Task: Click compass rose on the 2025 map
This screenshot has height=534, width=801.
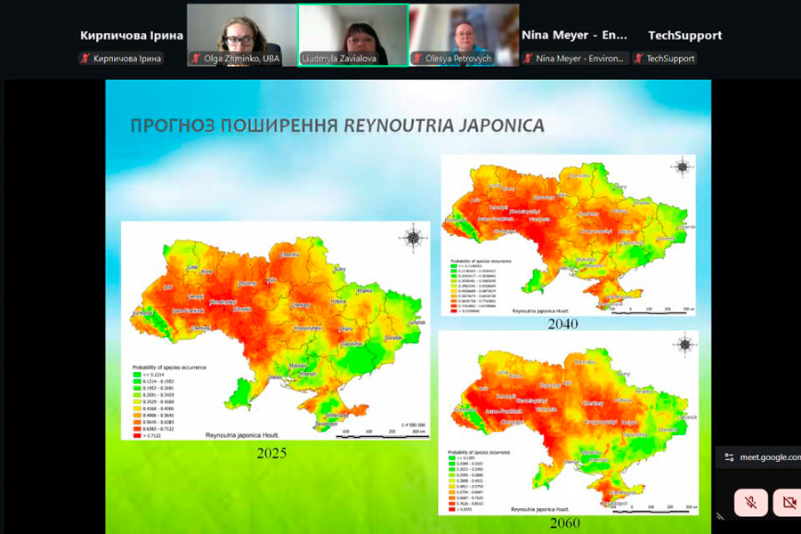Action: (x=413, y=238)
